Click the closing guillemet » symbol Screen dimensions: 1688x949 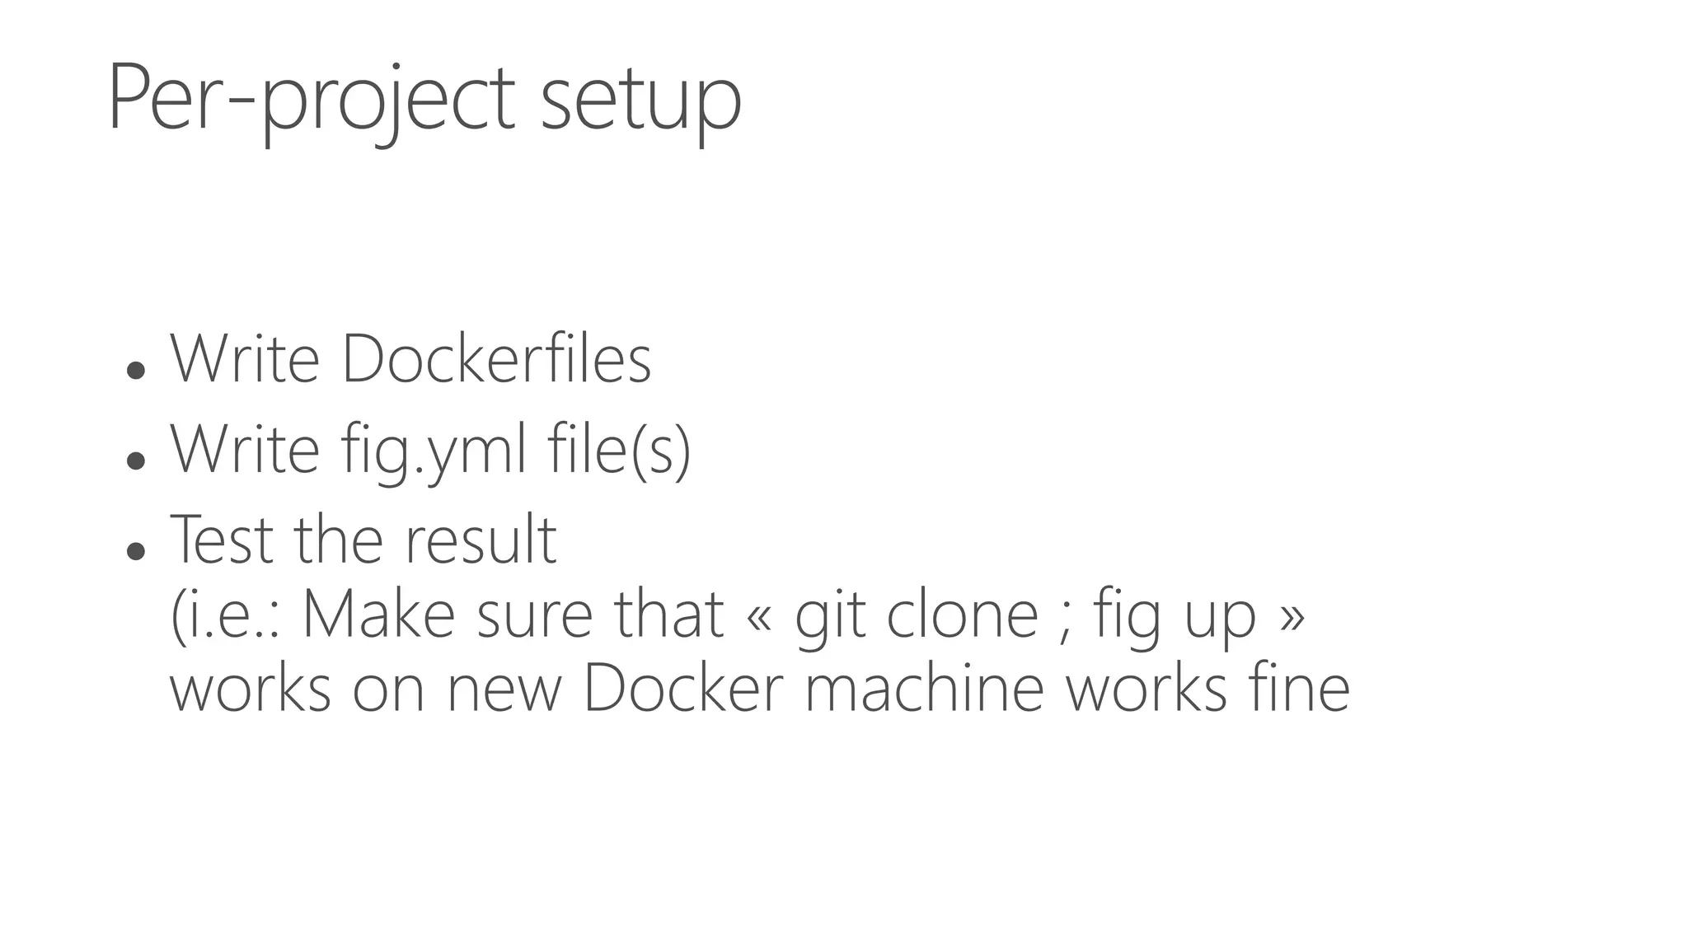point(1292,618)
